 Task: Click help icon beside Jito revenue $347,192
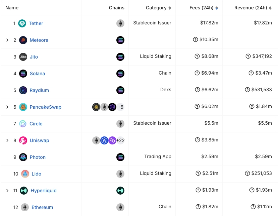click(248, 56)
